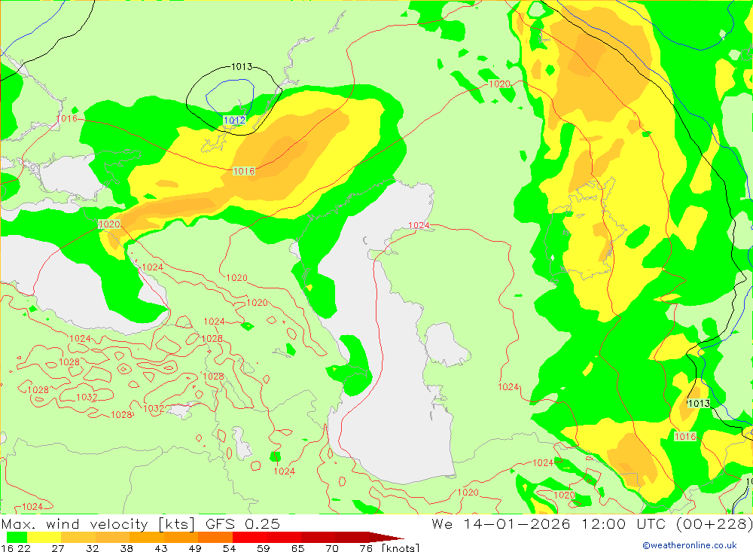Pick the yellow 22-27 knots legend swatch

point(44,537)
